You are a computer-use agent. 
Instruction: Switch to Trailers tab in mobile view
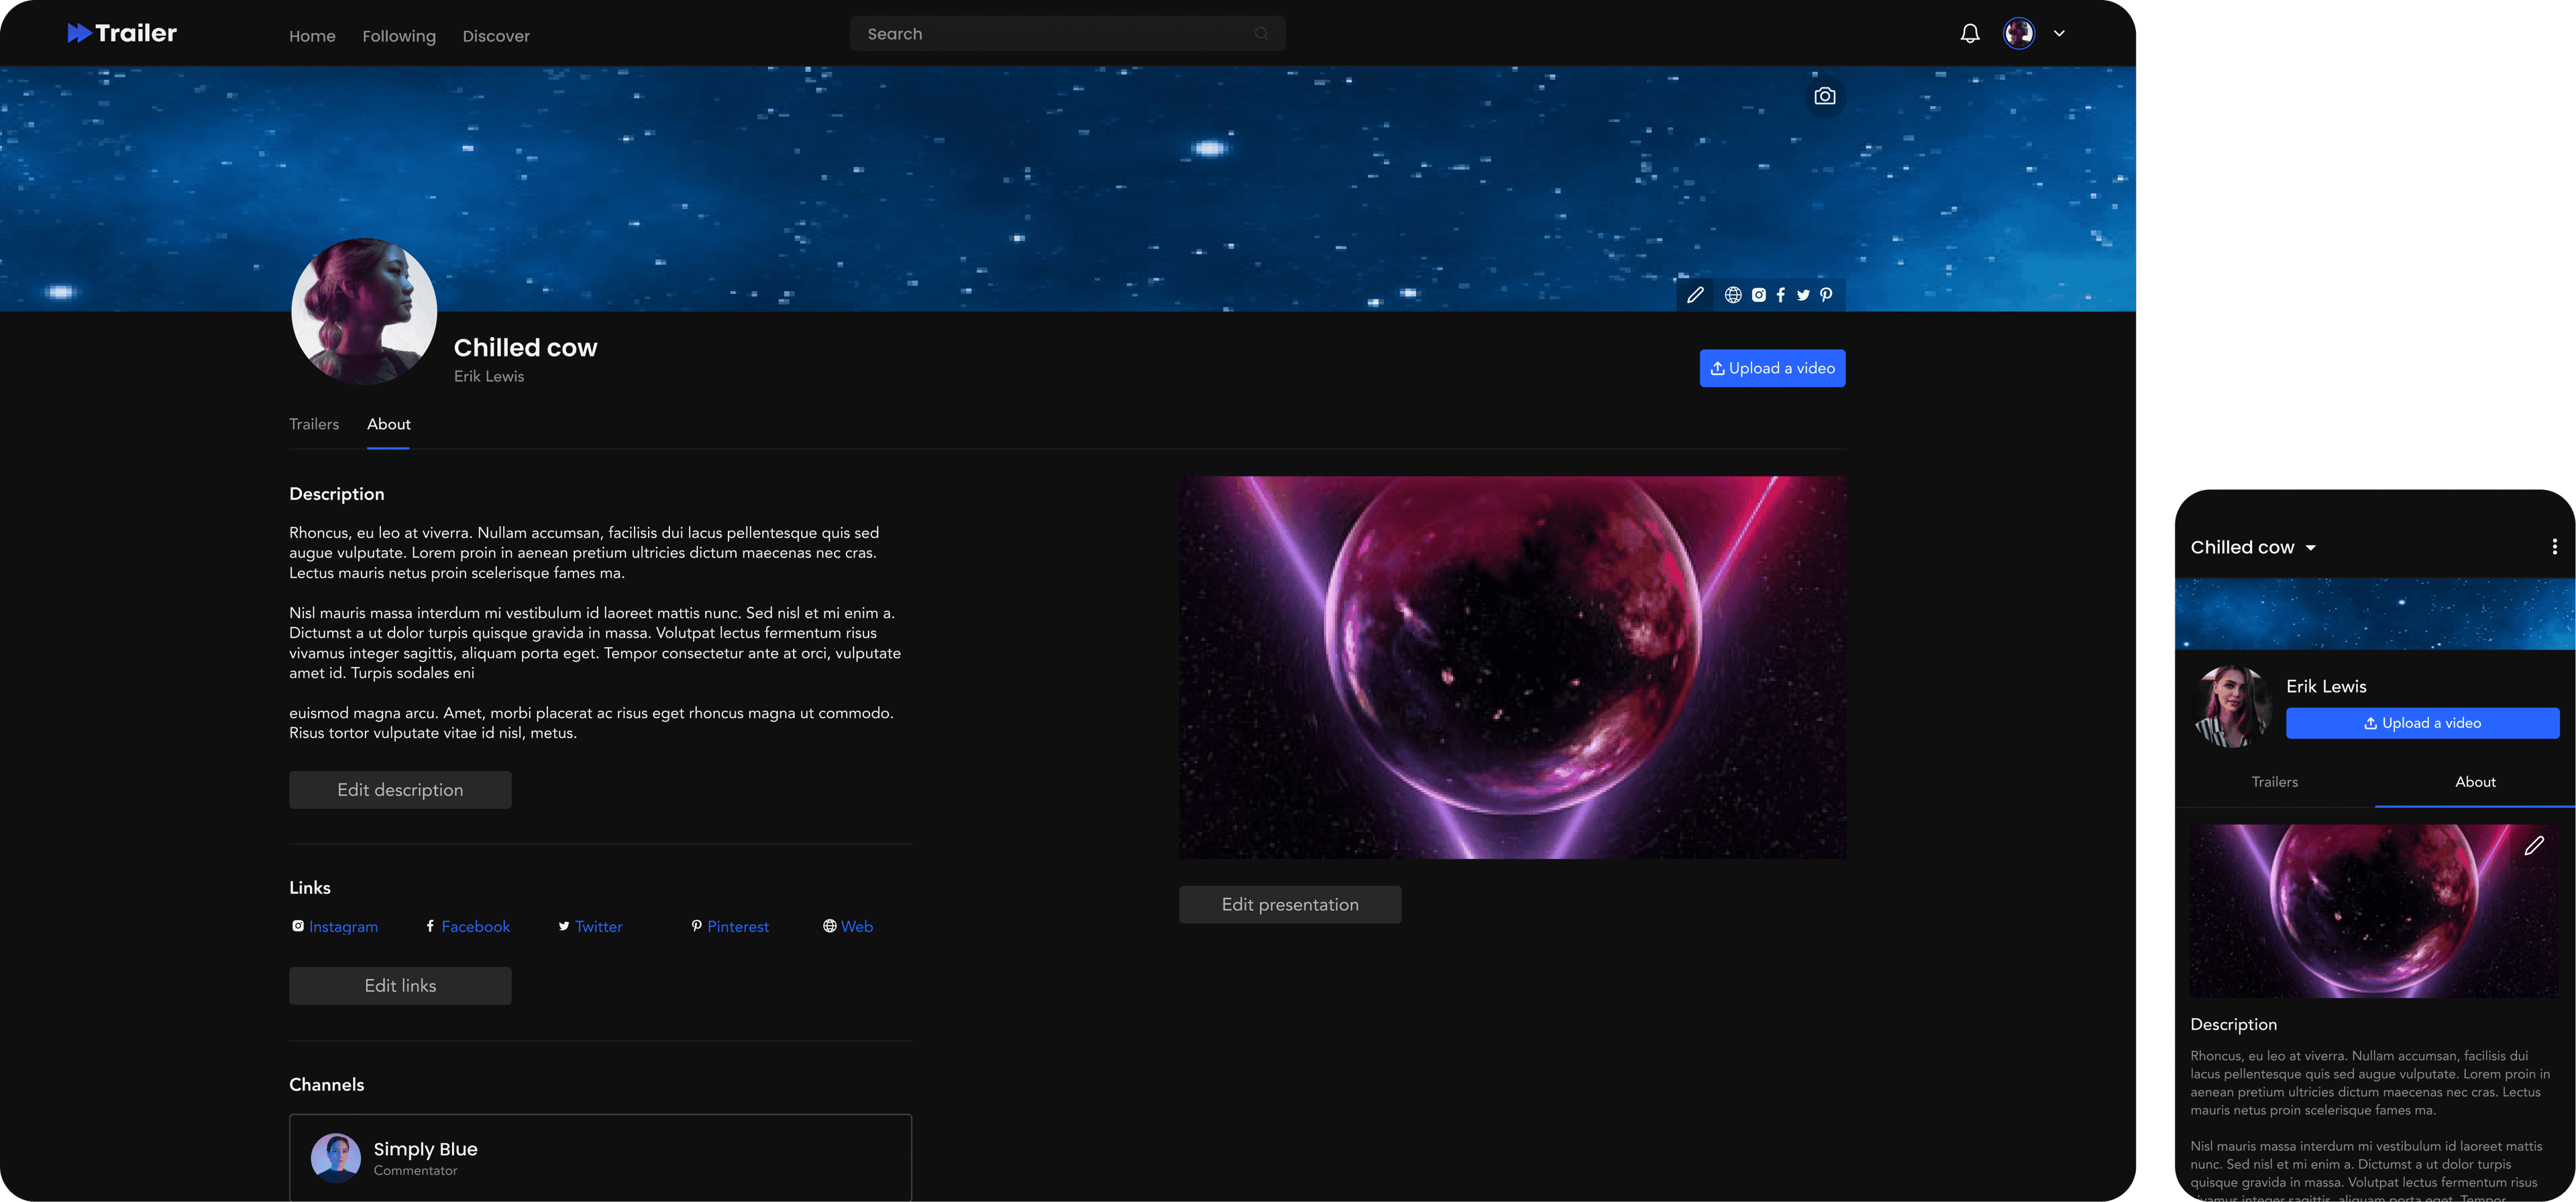coord(2274,783)
